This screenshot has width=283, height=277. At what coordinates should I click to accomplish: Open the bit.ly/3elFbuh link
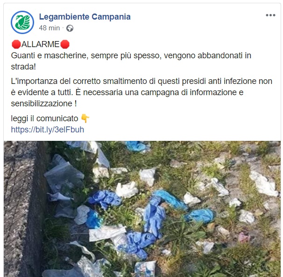pos(48,130)
